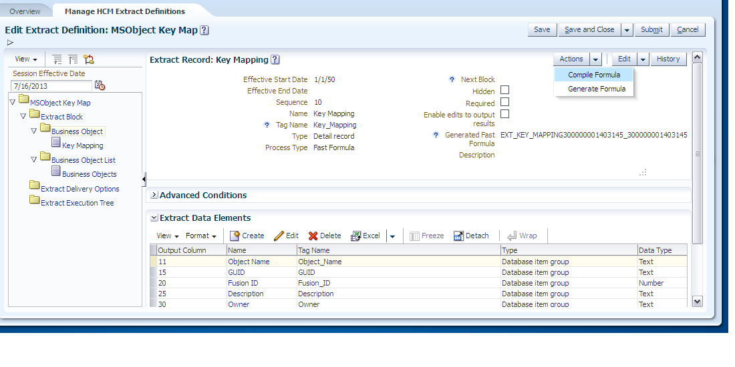Expand the triangle under the page title
The height and width of the screenshot is (367, 735).
tap(10, 43)
